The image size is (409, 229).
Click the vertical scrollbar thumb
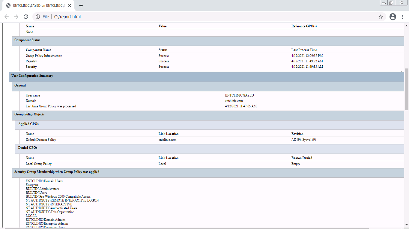(407, 89)
